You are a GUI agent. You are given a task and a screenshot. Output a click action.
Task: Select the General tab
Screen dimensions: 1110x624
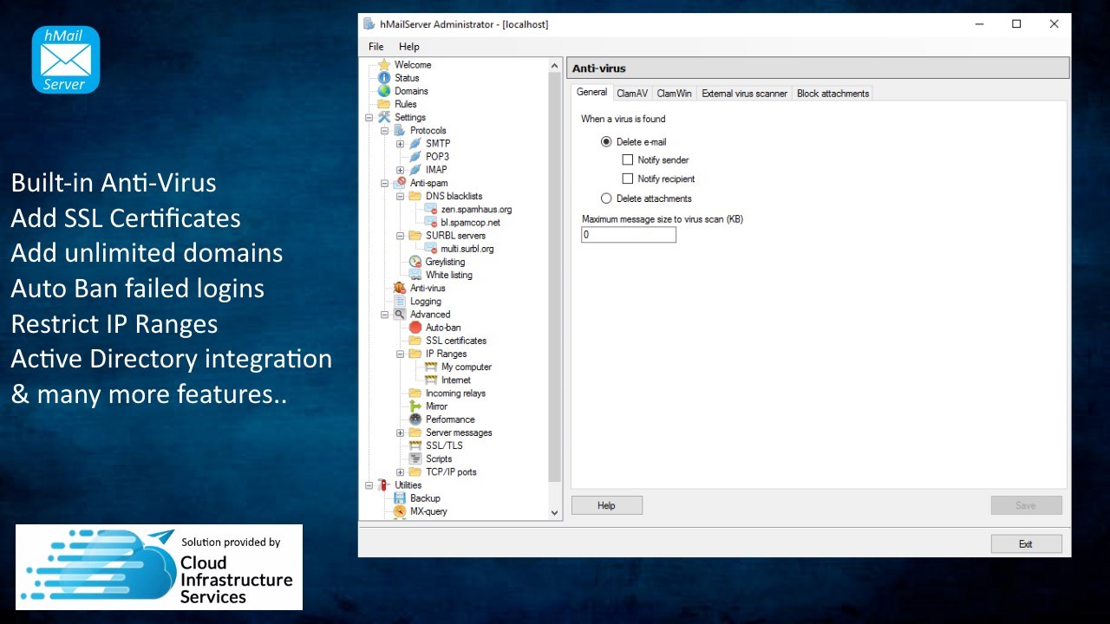click(591, 93)
